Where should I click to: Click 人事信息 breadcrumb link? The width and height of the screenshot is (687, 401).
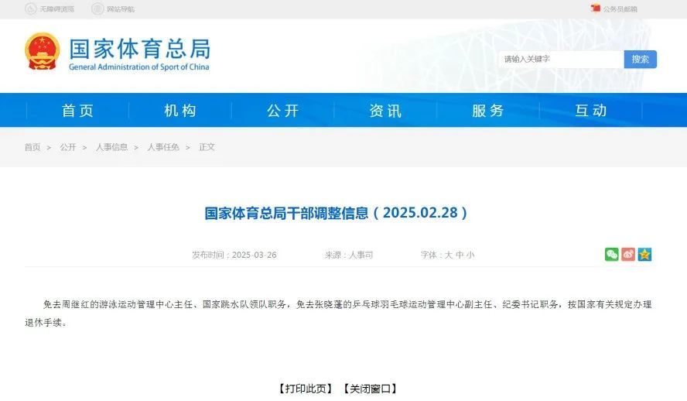[111, 147]
